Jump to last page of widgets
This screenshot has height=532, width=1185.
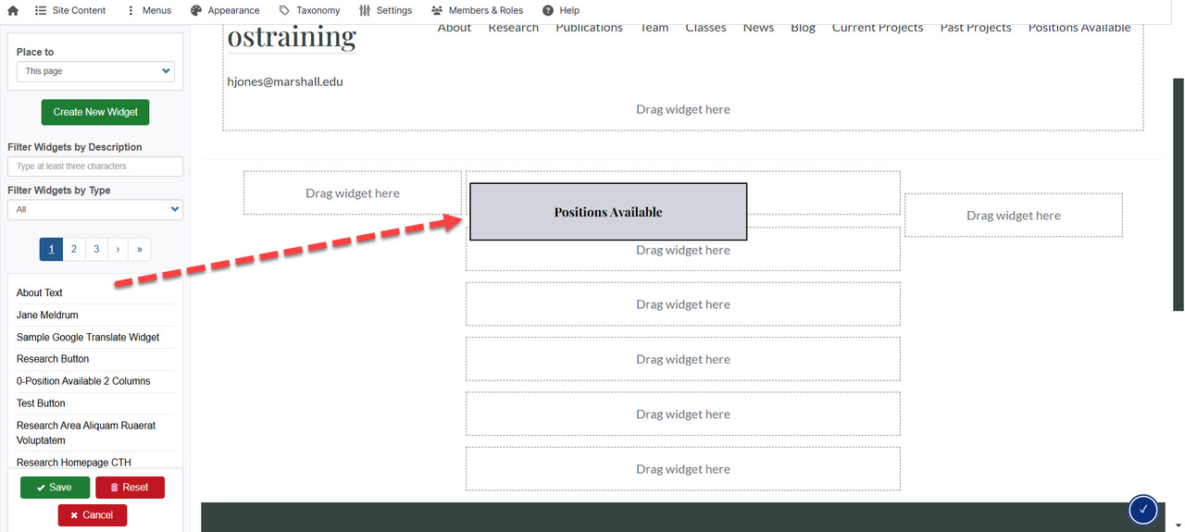(140, 249)
